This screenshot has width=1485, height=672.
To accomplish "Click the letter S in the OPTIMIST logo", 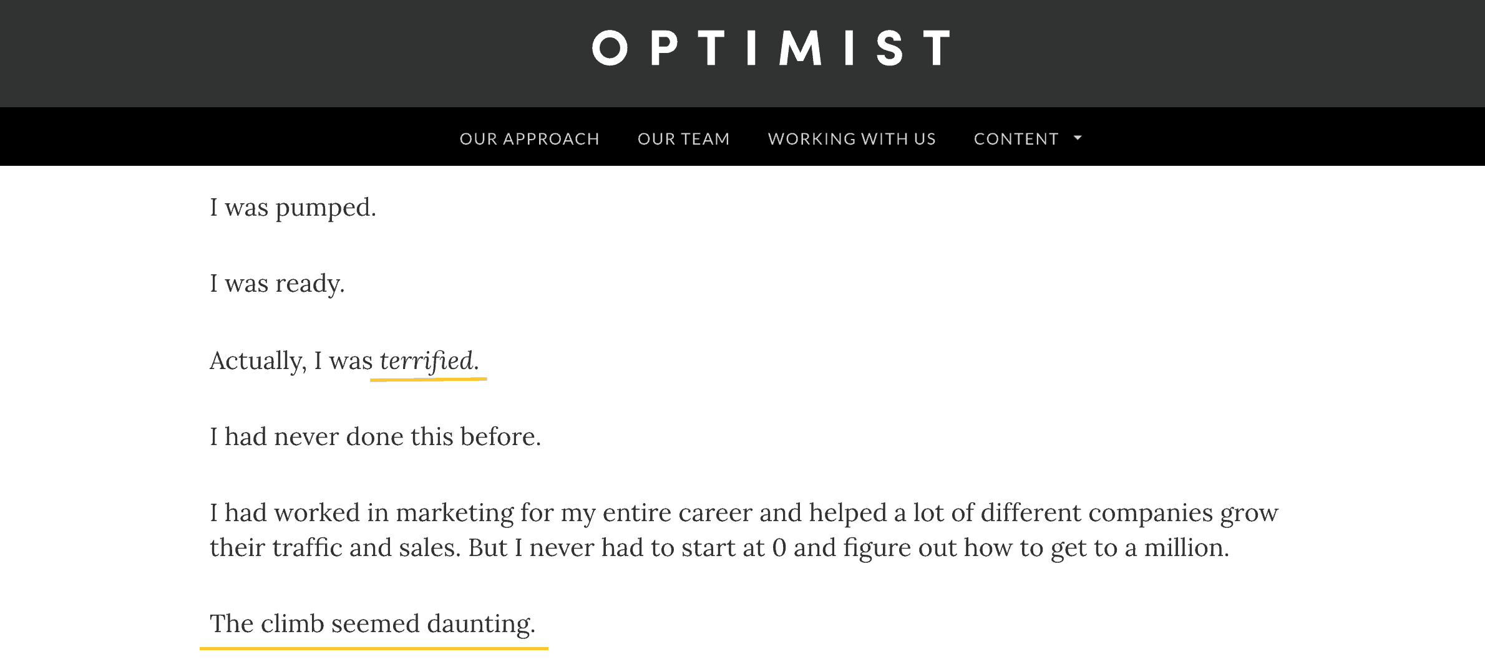I will 889,48.
